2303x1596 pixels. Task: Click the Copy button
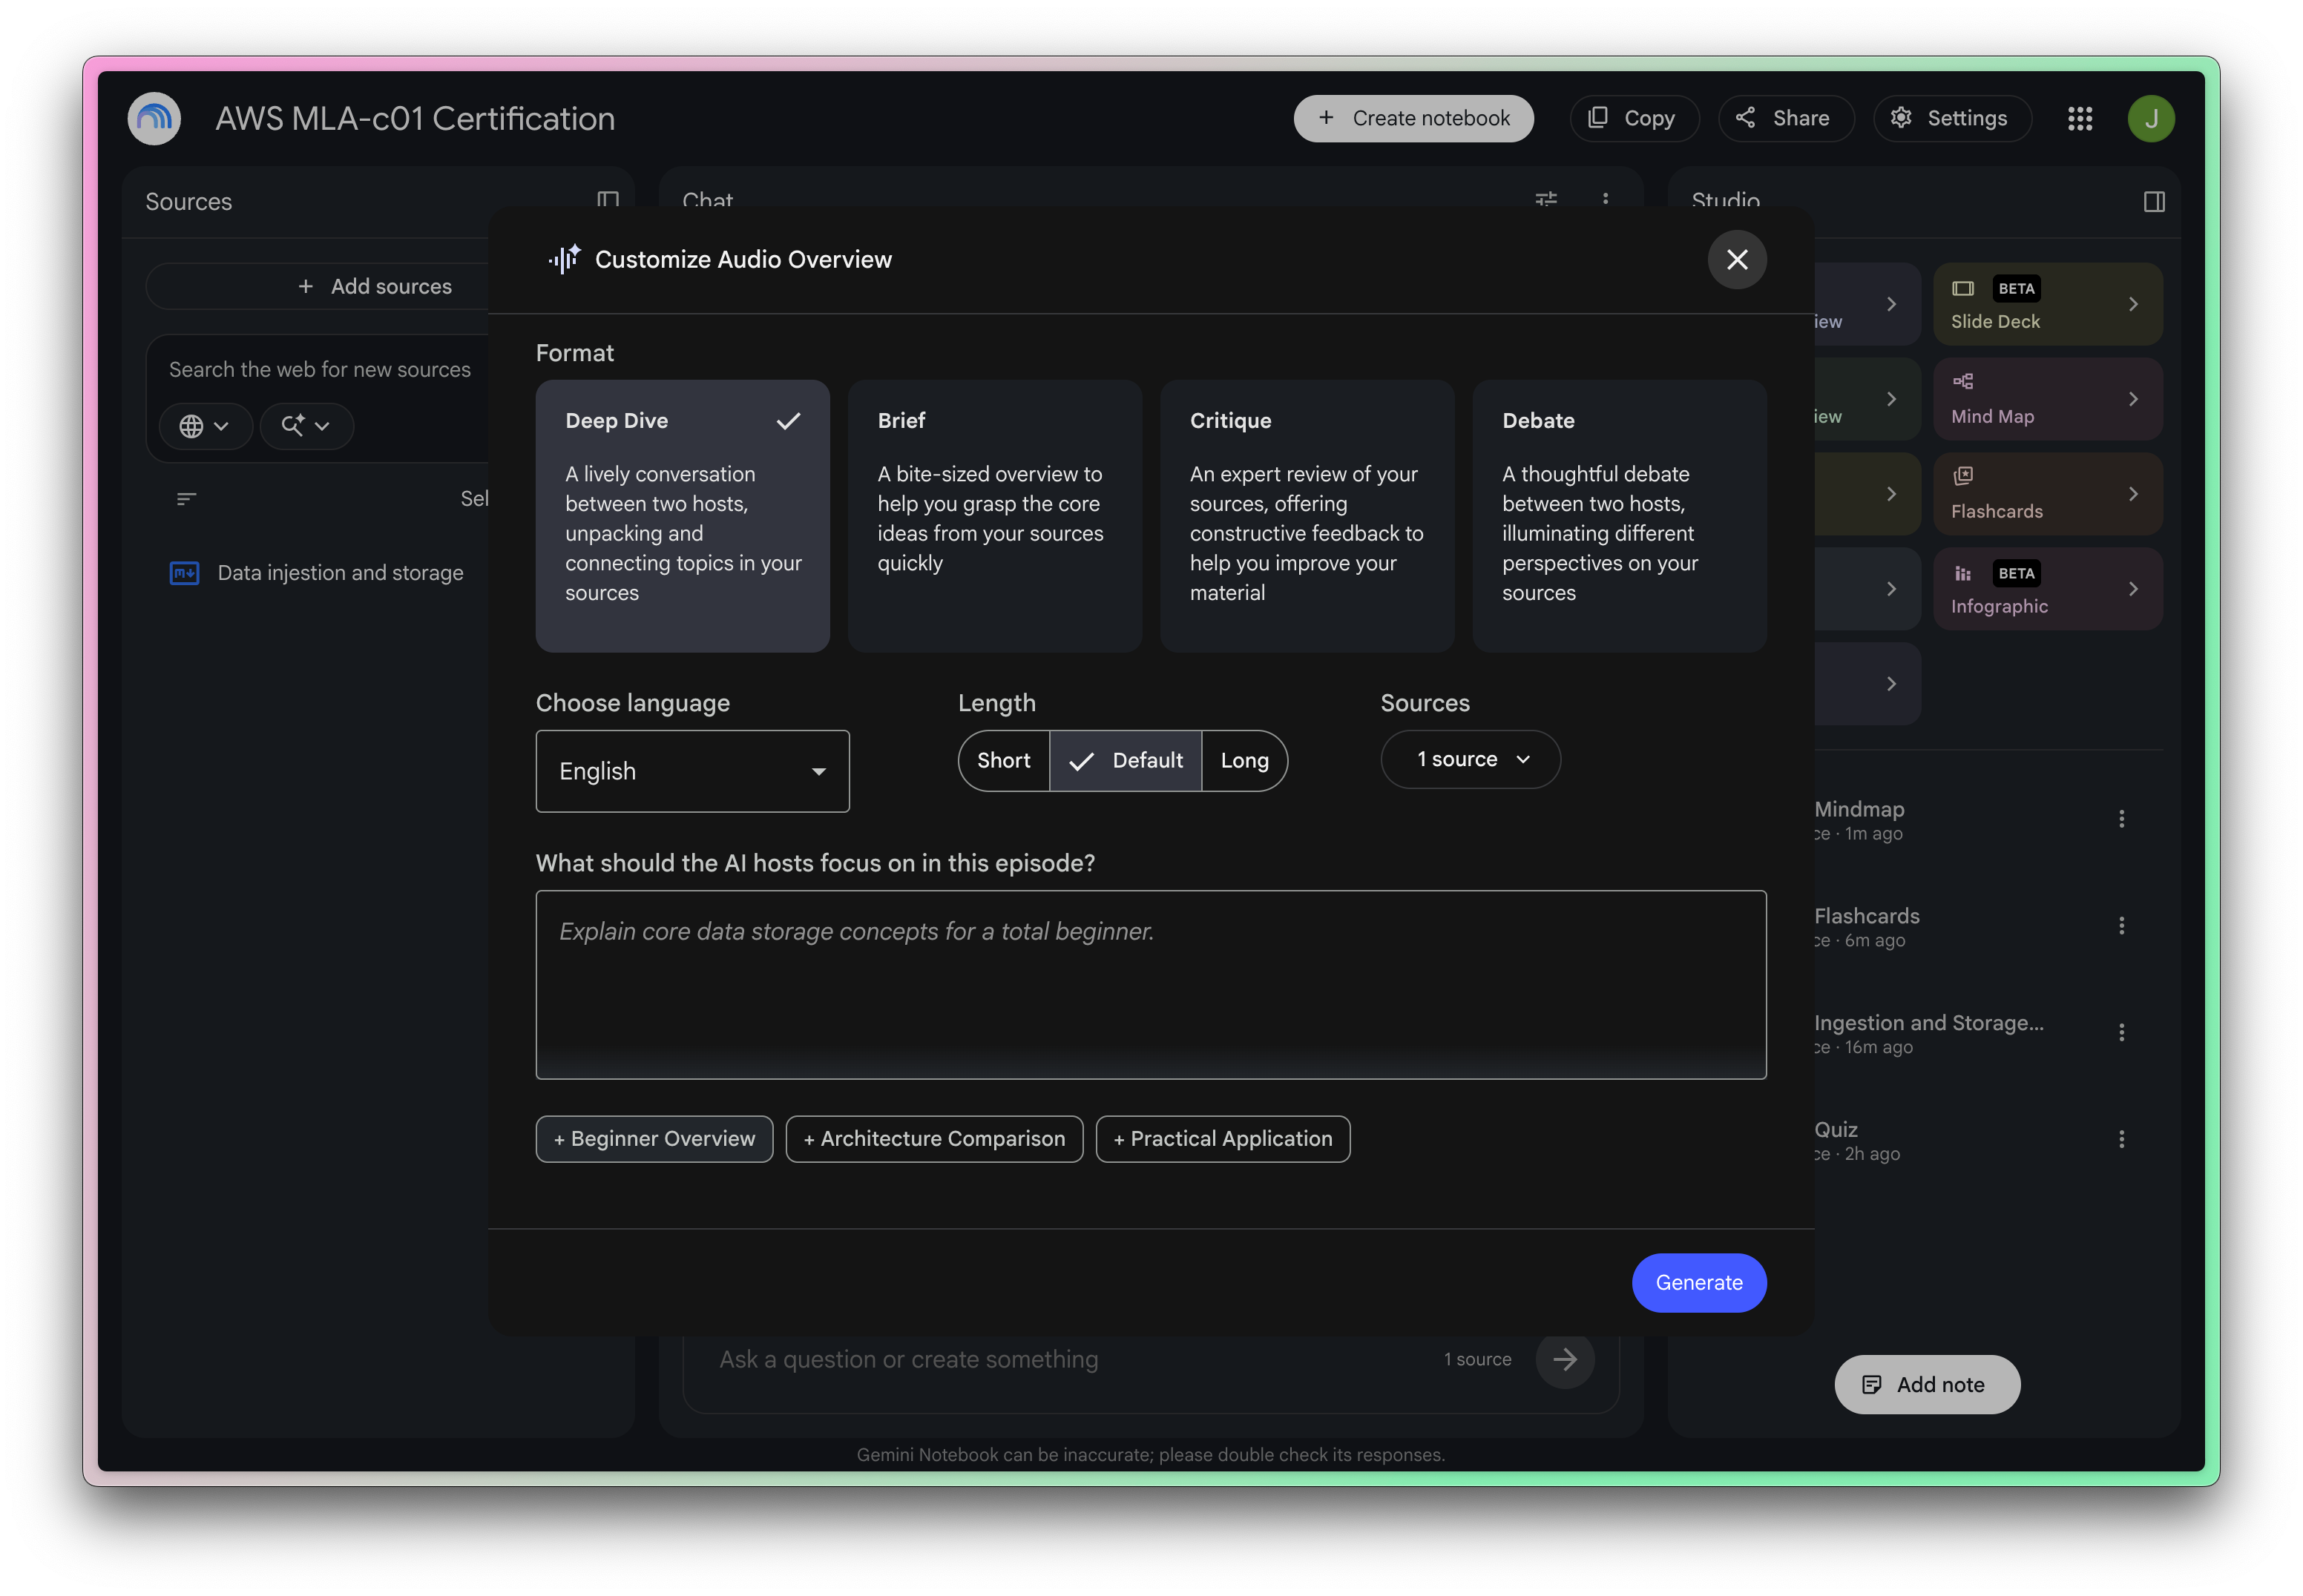click(1634, 118)
